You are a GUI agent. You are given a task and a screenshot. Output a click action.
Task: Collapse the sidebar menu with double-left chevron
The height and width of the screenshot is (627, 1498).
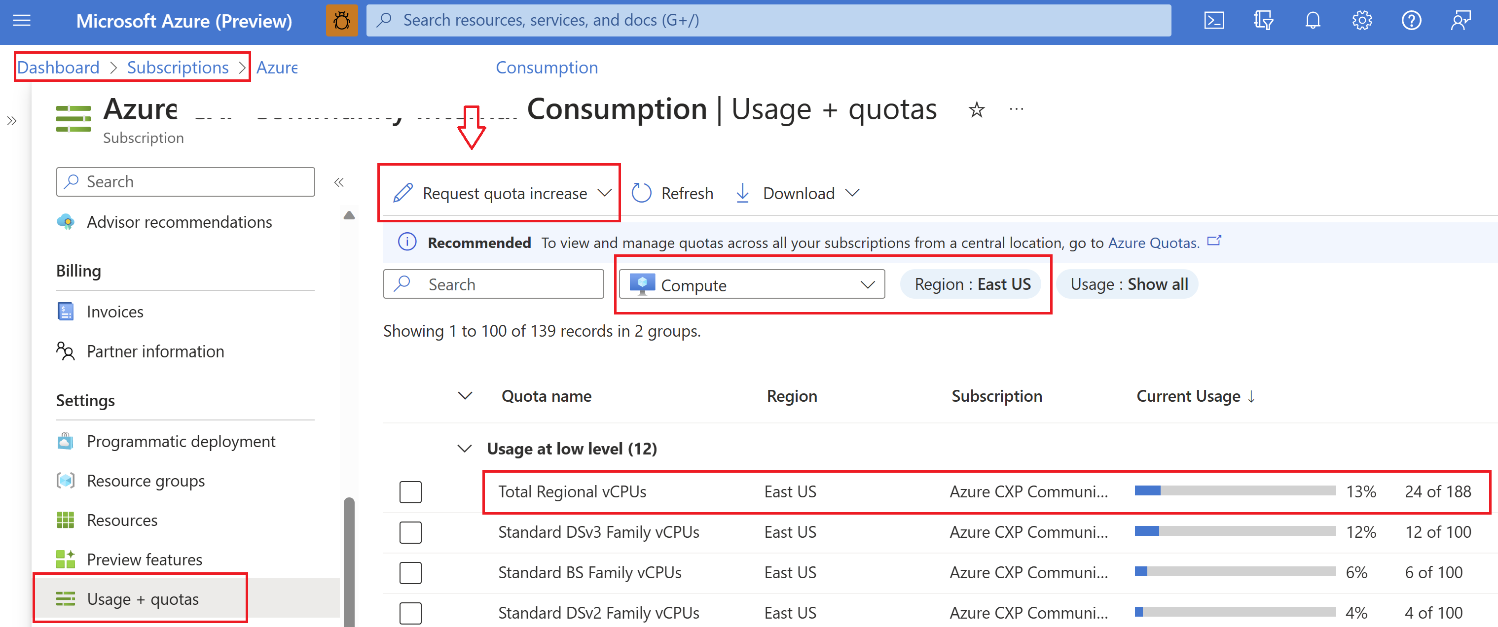(x=339, y=182)
